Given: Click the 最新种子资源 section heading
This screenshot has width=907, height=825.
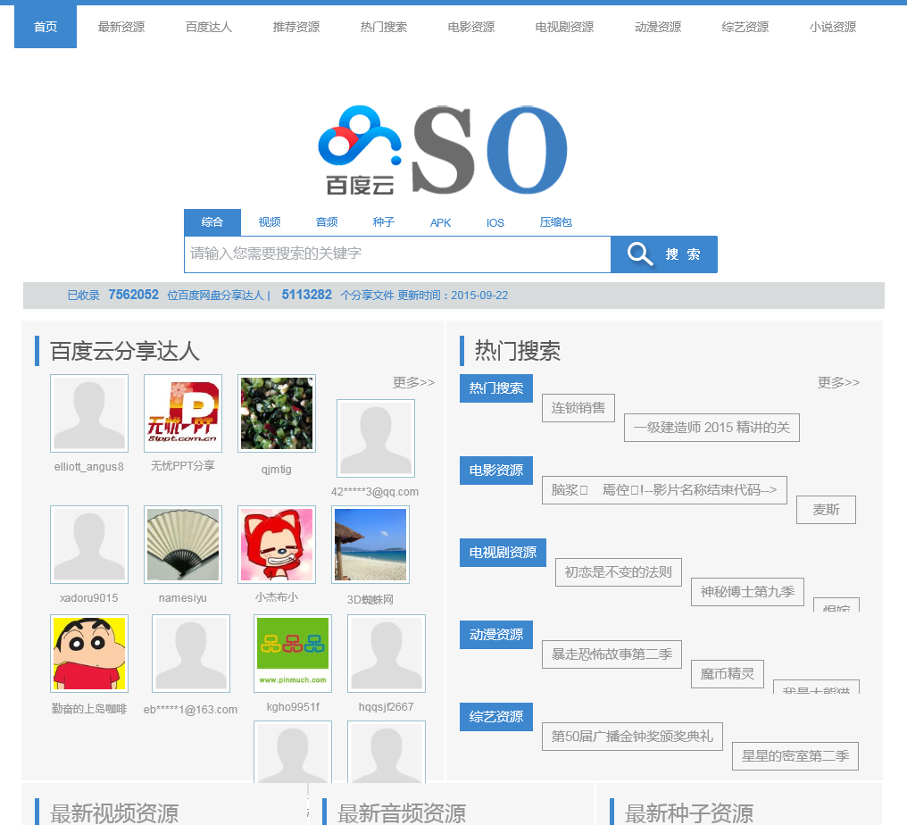Looking at the screenshot, I should [x=689, y=813].
